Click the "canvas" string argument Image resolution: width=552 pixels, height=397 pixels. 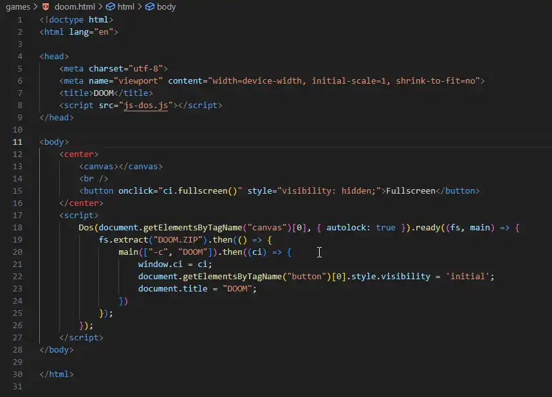pyautogui.click(x=267, y=228)
